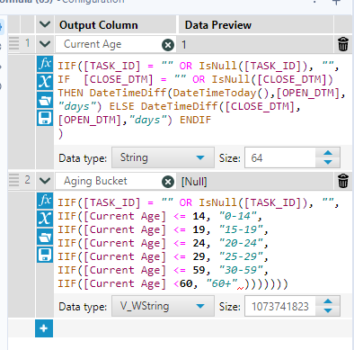Screen dimensions: 354x350
Task: Click the "30-59" bucket string
Action: [242, 270]
